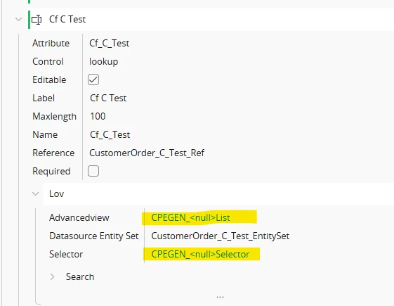Image resolution: width=394 pixels, height=306 pixels.
Task: Click the three-dot ellipsis under Search
Action: (x=220, y=297)
